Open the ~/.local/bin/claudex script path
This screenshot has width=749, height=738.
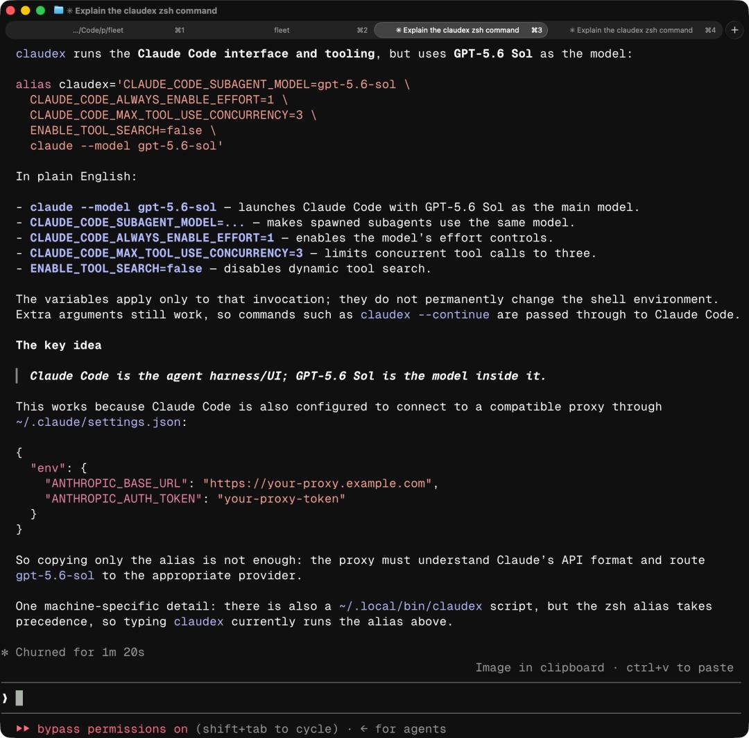click(411, 606)
